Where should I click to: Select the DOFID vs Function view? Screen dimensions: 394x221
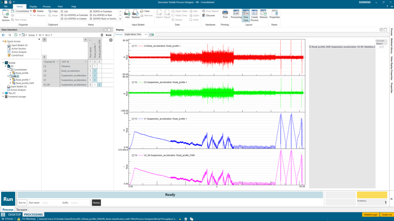pos(100,12)
